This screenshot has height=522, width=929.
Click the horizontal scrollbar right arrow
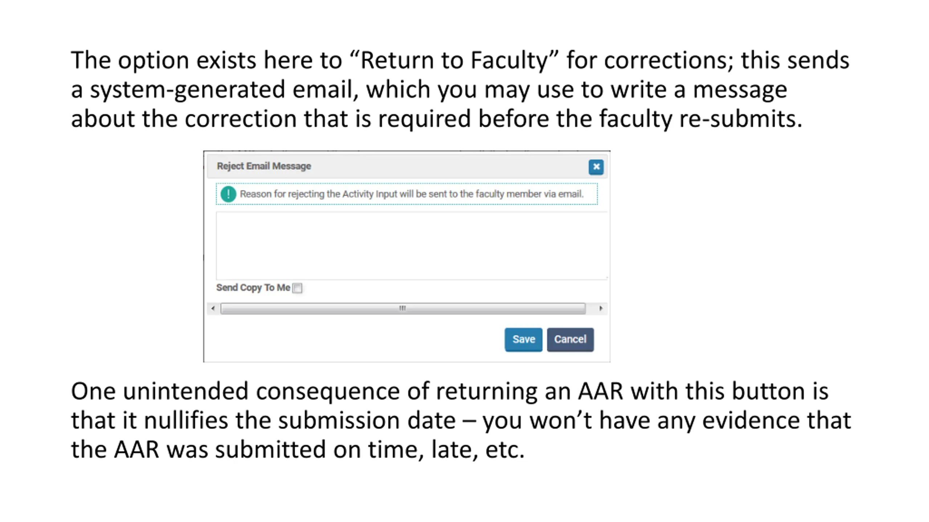[601, 308]
